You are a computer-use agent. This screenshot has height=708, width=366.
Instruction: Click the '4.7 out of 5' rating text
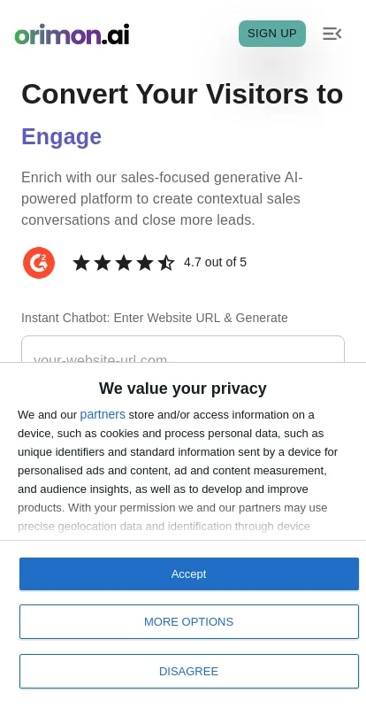tap(215, 262)
